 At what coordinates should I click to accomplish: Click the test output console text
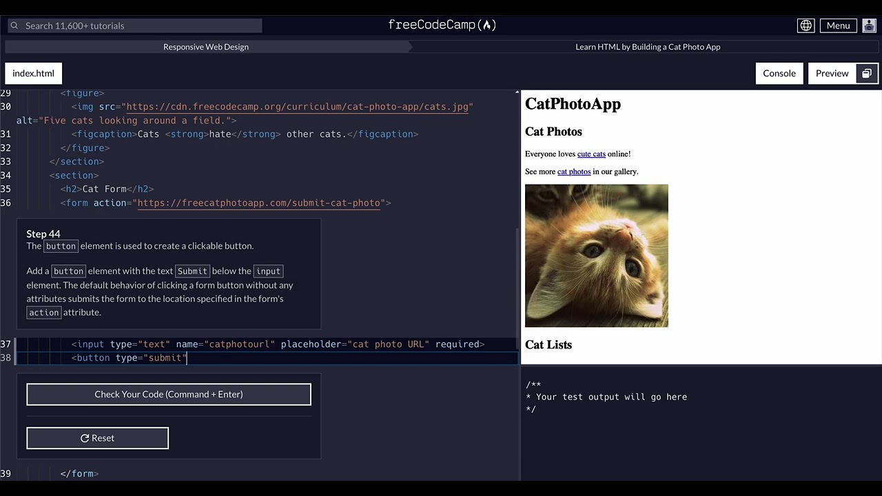[x=606, y=397]
